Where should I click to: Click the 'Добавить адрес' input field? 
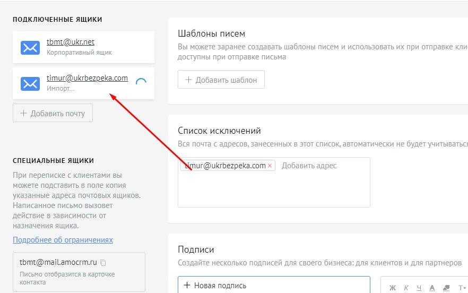(x=309, y=166)
